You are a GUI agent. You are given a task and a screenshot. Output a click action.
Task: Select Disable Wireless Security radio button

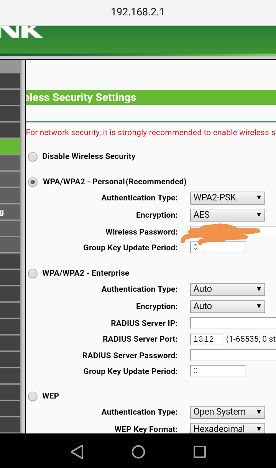pos(33,157)
